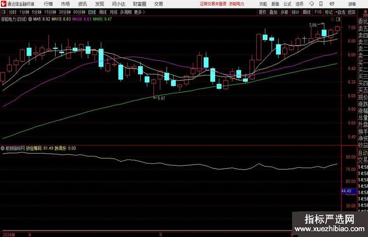Select the 多周期 multi-period tab
This screenshot has height=237, width=368.
tap(126, 12)
